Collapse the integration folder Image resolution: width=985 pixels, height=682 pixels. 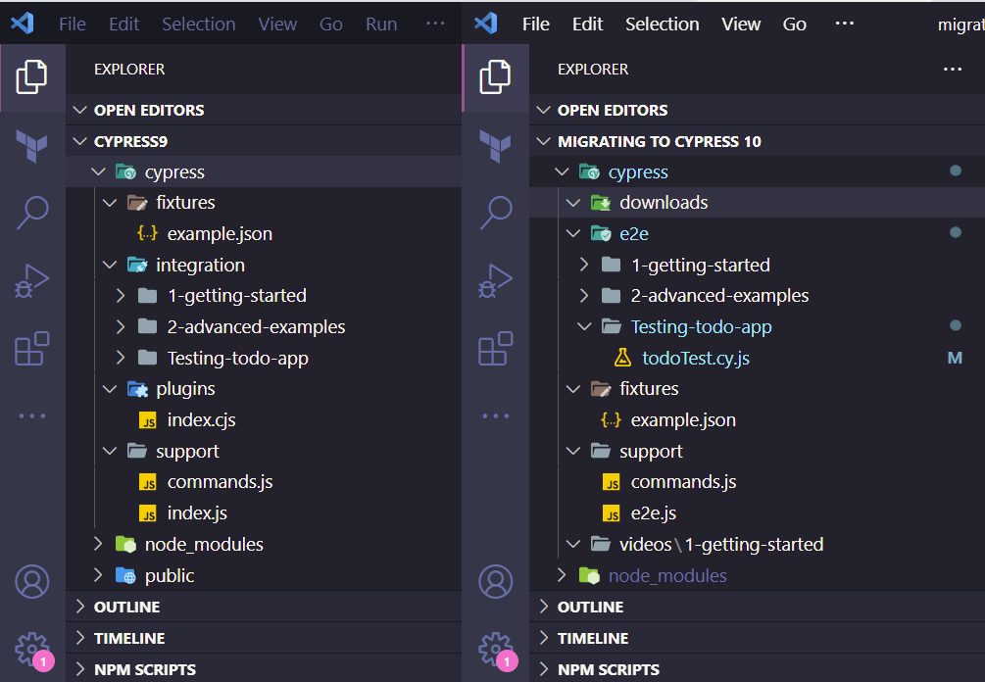click(199, 265)
